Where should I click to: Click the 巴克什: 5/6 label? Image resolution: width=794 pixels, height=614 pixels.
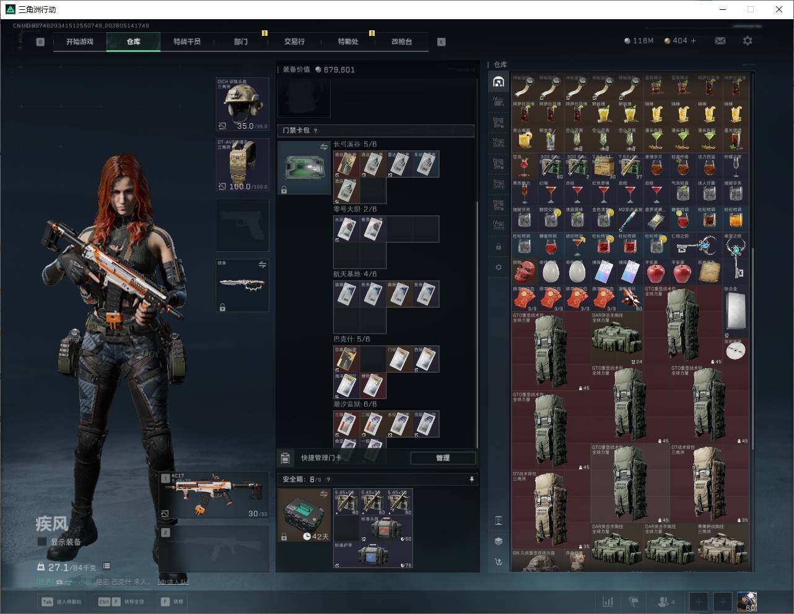tap(352, 339)
